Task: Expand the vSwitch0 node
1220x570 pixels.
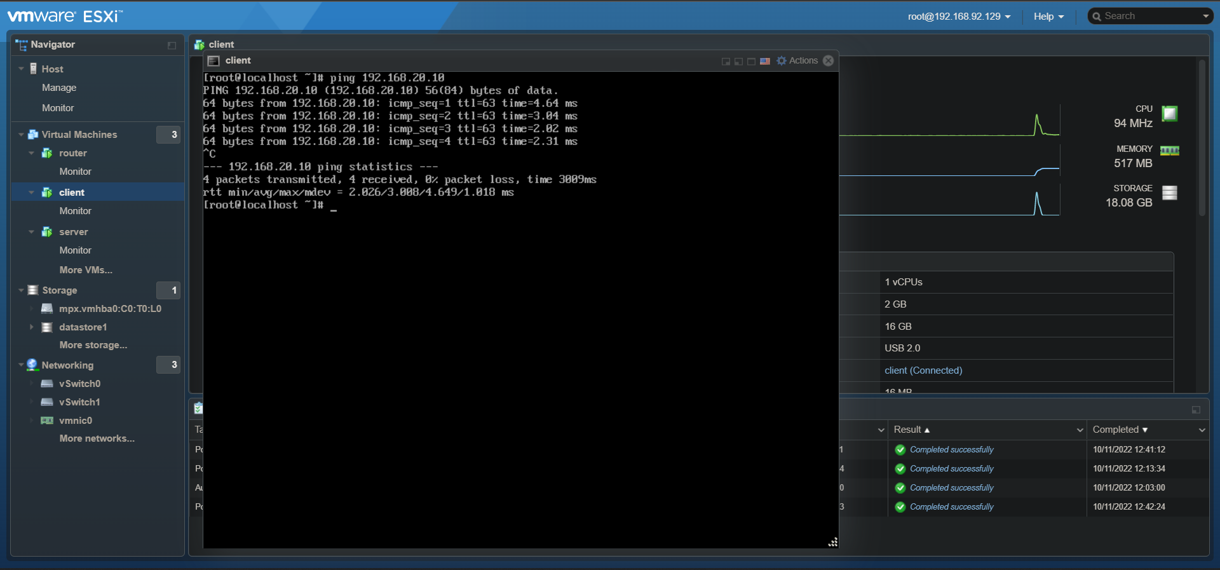Action: [x=32, y=384]
